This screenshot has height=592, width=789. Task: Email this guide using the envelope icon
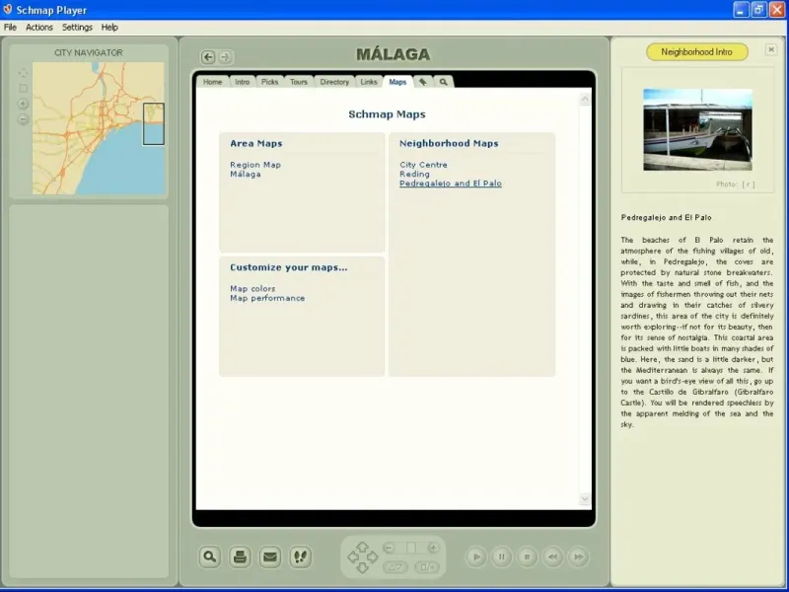click(270, 556)
